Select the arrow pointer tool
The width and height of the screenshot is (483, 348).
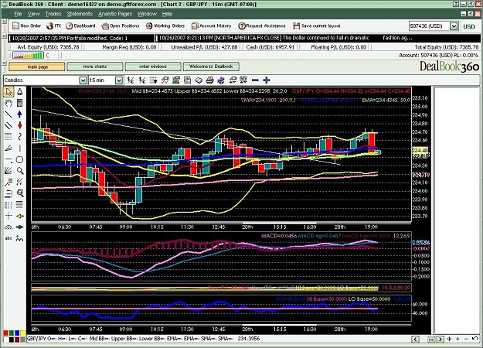pos(9,92)
